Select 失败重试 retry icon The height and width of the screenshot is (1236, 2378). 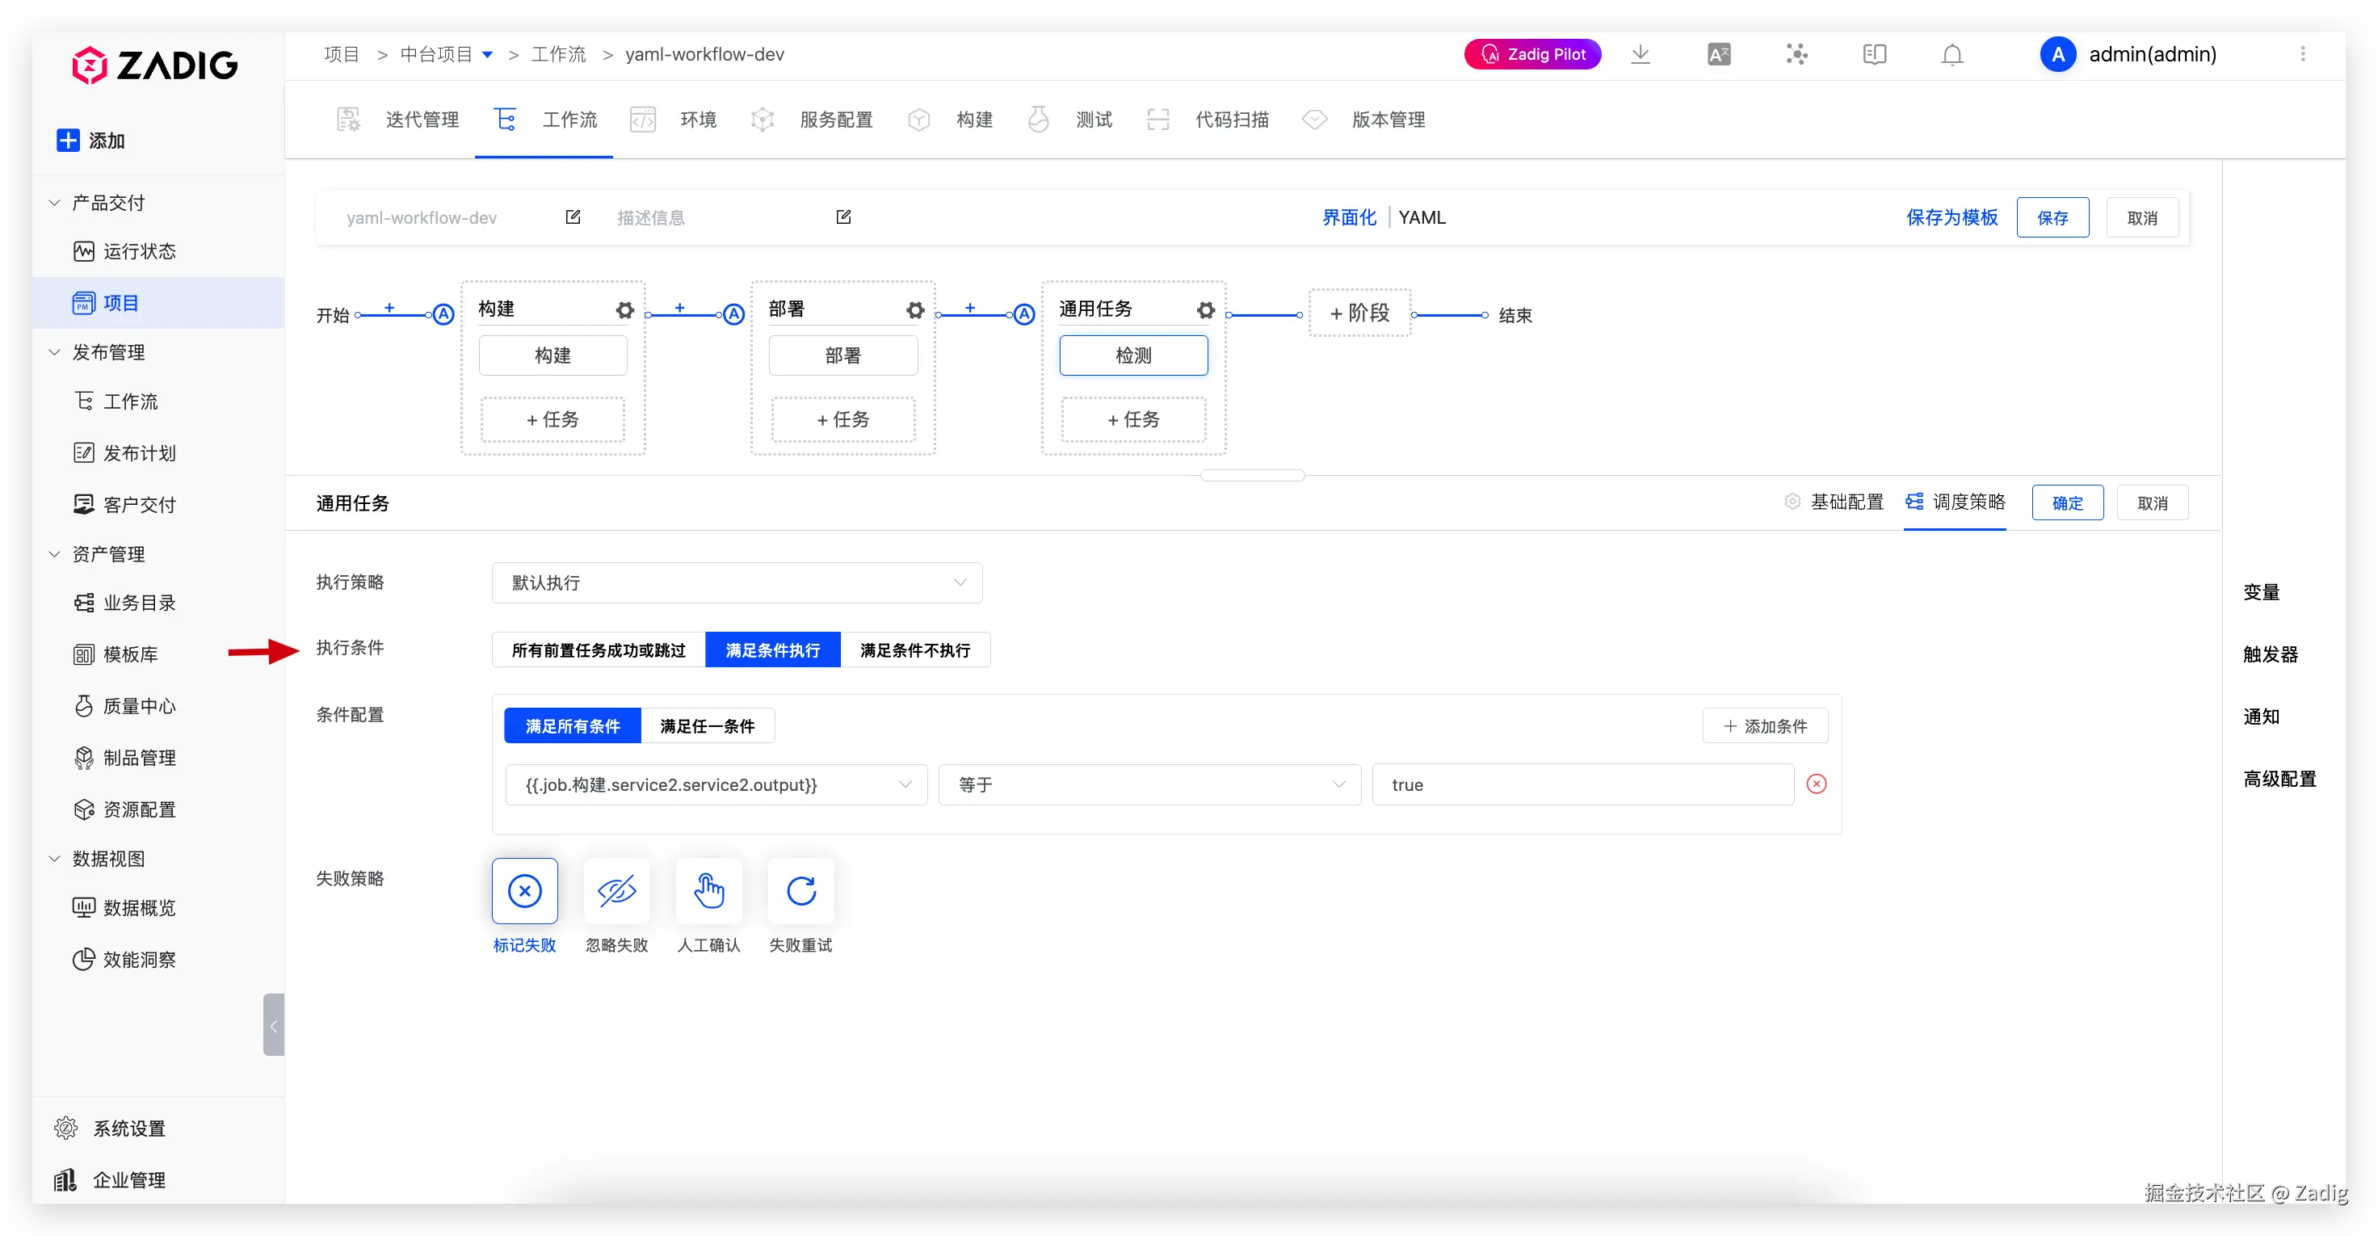(800, 891)
